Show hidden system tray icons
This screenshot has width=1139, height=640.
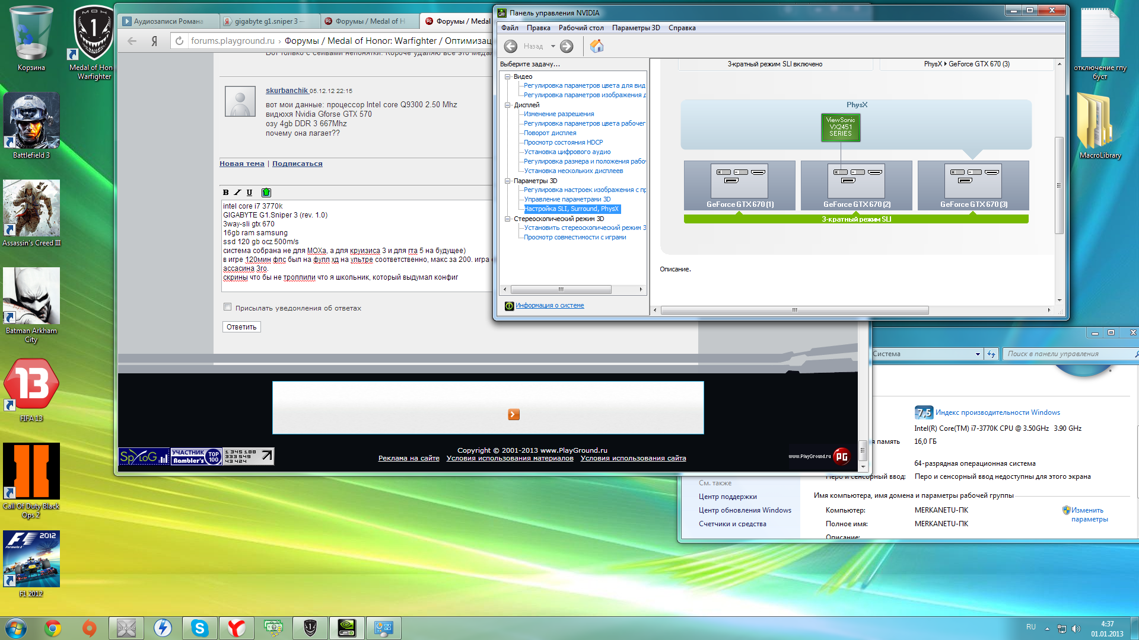point(1047,628)
